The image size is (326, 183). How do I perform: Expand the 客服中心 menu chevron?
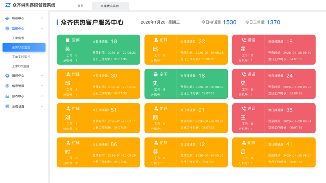tap(42, 18)
